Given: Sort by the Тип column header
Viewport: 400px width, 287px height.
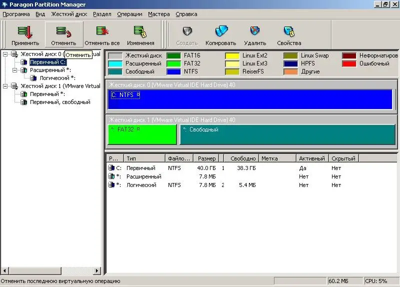Looking at the screenshot, I should [x=144, y=158].
